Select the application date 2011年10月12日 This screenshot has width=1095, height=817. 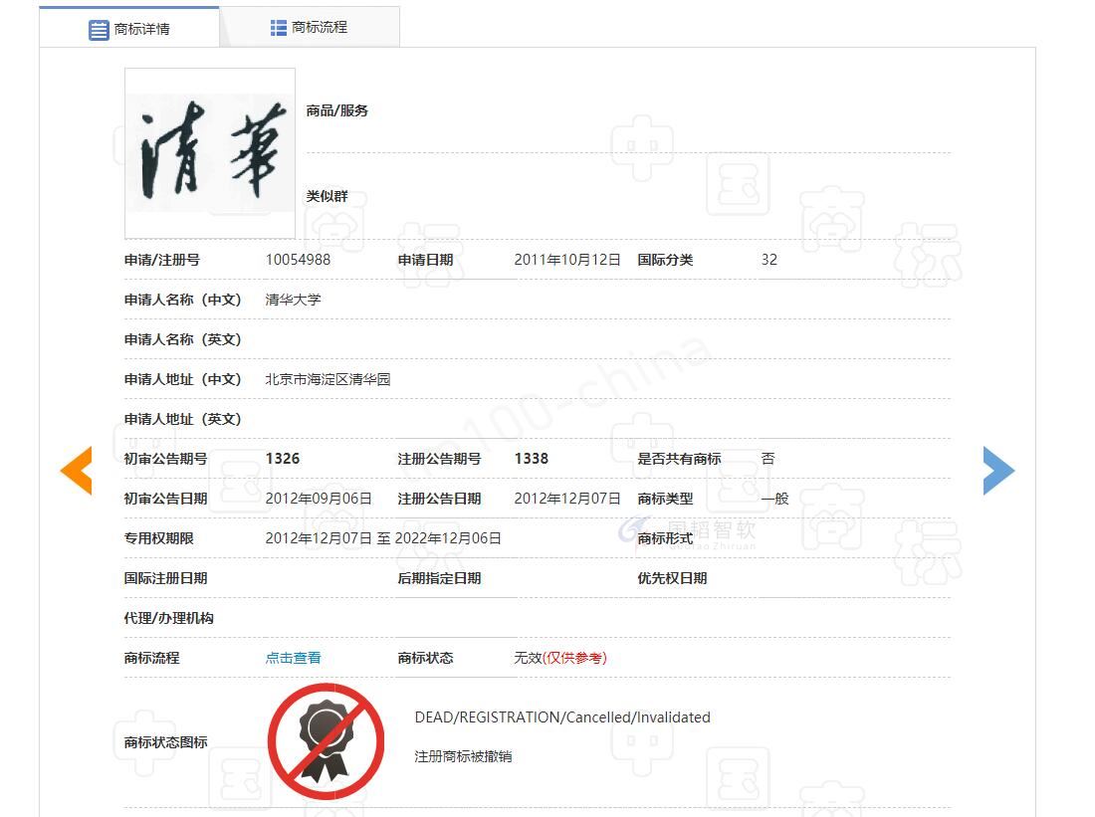(x=567, y=260)
